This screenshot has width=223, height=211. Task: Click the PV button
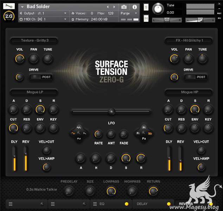pos(219,18)
